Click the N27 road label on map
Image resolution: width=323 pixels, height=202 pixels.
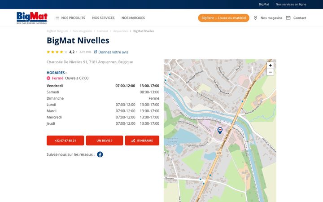pos(219,154)
